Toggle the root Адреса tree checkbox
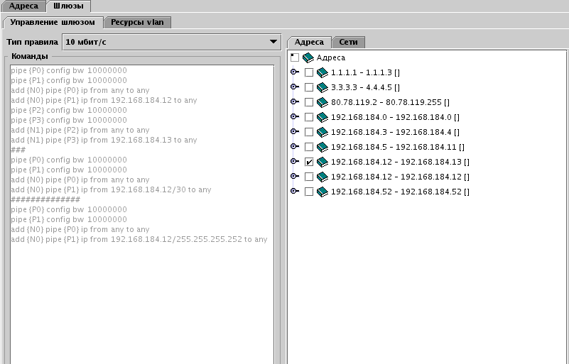Image resolution: width=569 pixels, height=364 pixels. [294, 57]
